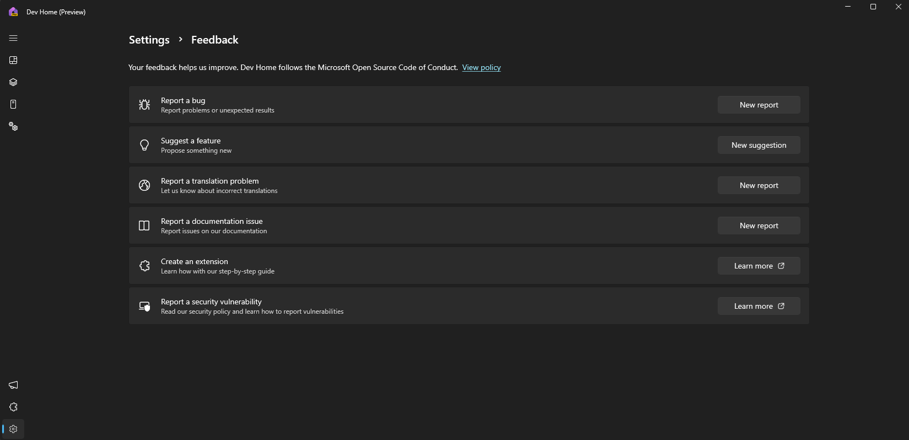The image size is (909, 440).
Task: Select the Settings gear in the sidebar
Action: [x=13, y=429]
